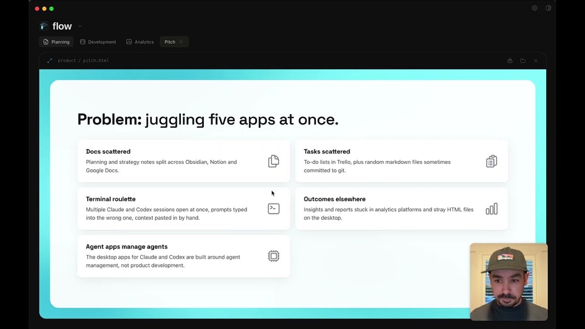The width and height of the screenshot is (585, 329).
Task: Open the Development tab
Action: click(98, 42)
